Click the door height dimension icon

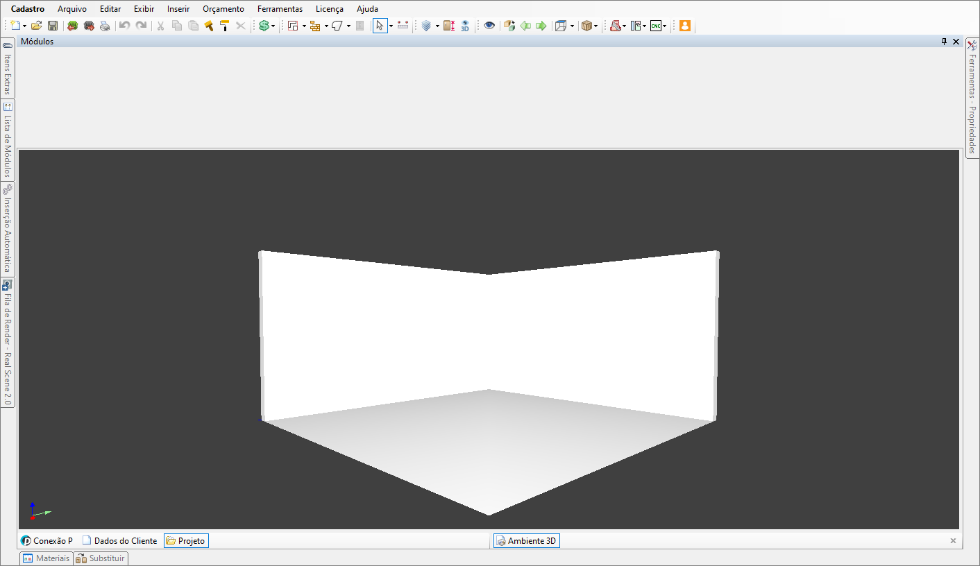pyautogui.click(x=449, y=26)
